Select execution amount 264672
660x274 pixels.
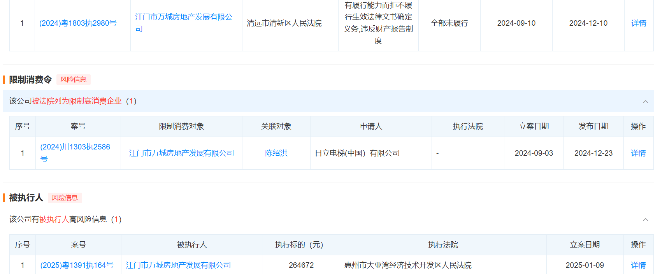click(301, 265)
